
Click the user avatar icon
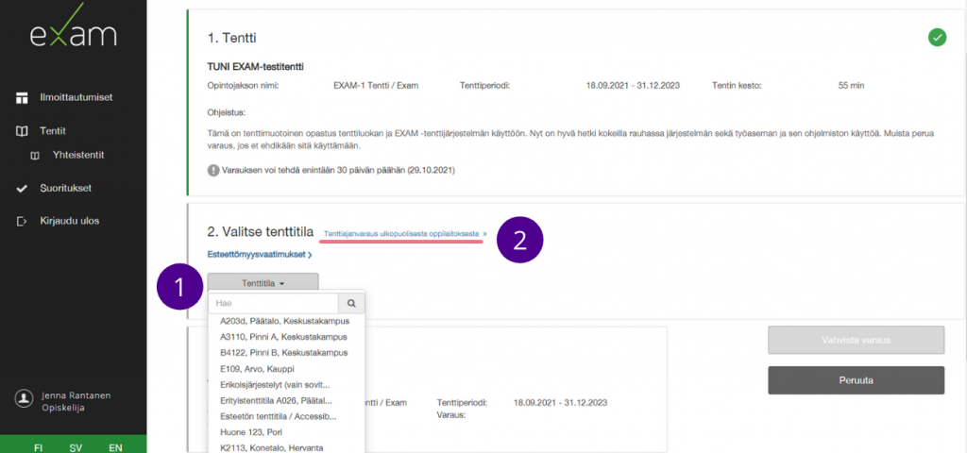(x=24, y=398)
